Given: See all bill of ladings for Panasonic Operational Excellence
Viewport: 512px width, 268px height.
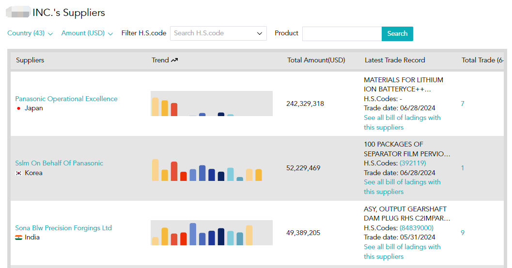Looking at the screenshot, I should (402, 122).
